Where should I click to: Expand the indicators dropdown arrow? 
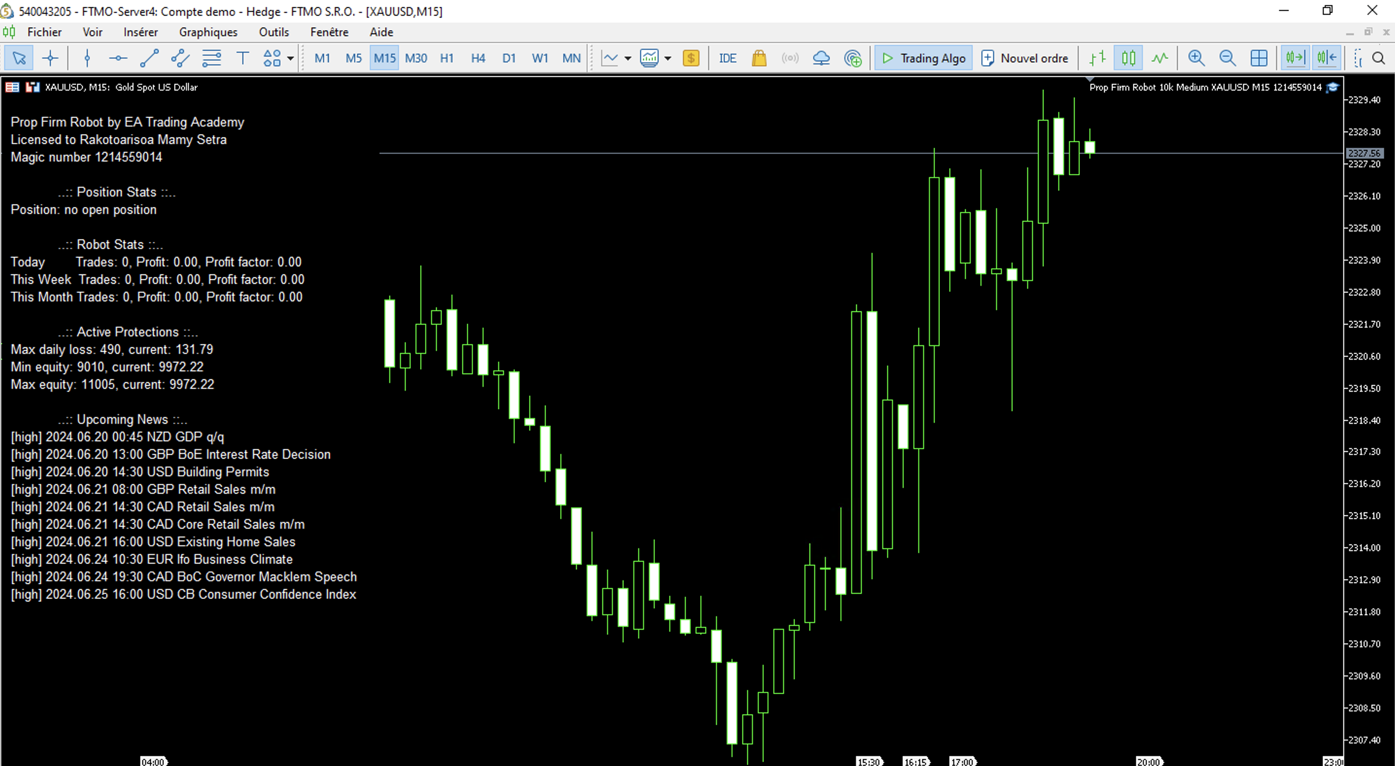[x=668, y=58]
